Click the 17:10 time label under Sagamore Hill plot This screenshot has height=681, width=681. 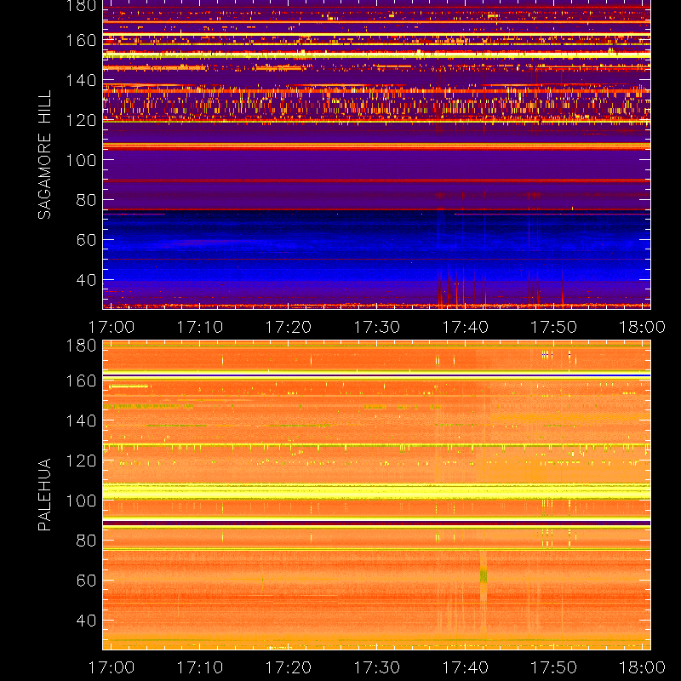pyautogui.click(x=200, y=327)
